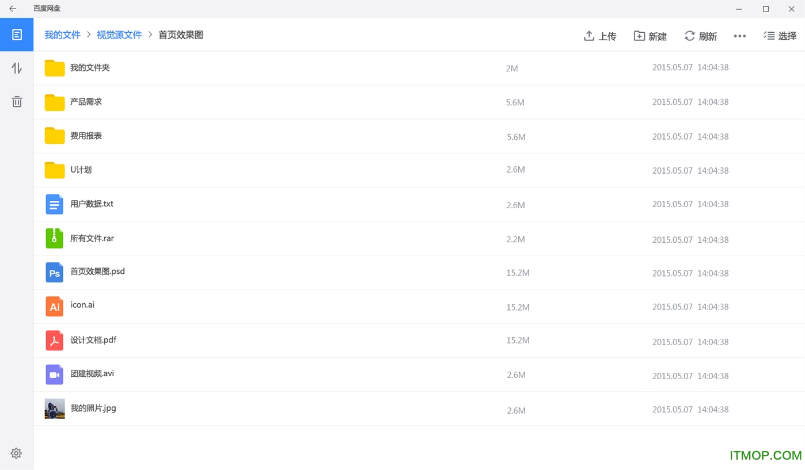
Task: Click the folder icon for 产品需求
Action: point(55,102)
